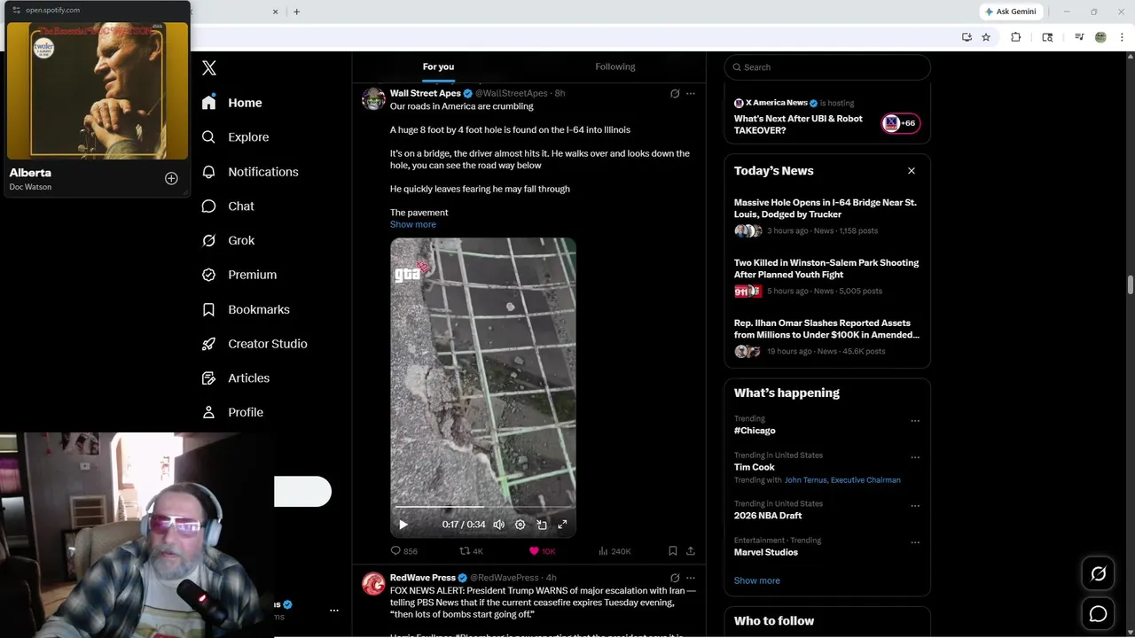The width and height of the screenshot is (1135, 638).
Task: Open more options for Marvel Studios trend
Action: [915, 542]
